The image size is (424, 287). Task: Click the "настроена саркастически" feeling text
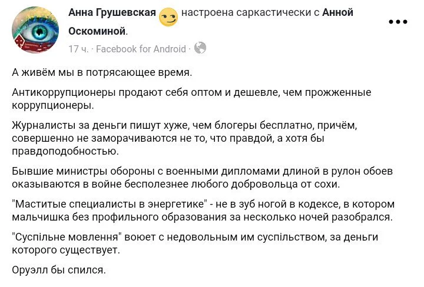coord(248,13)
